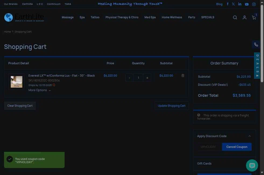Open the YouTube social link
Viewport: 264px width, 175px height.
(247, 4)
